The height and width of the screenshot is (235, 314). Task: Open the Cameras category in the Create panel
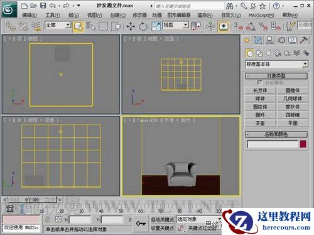pos(278,53)
